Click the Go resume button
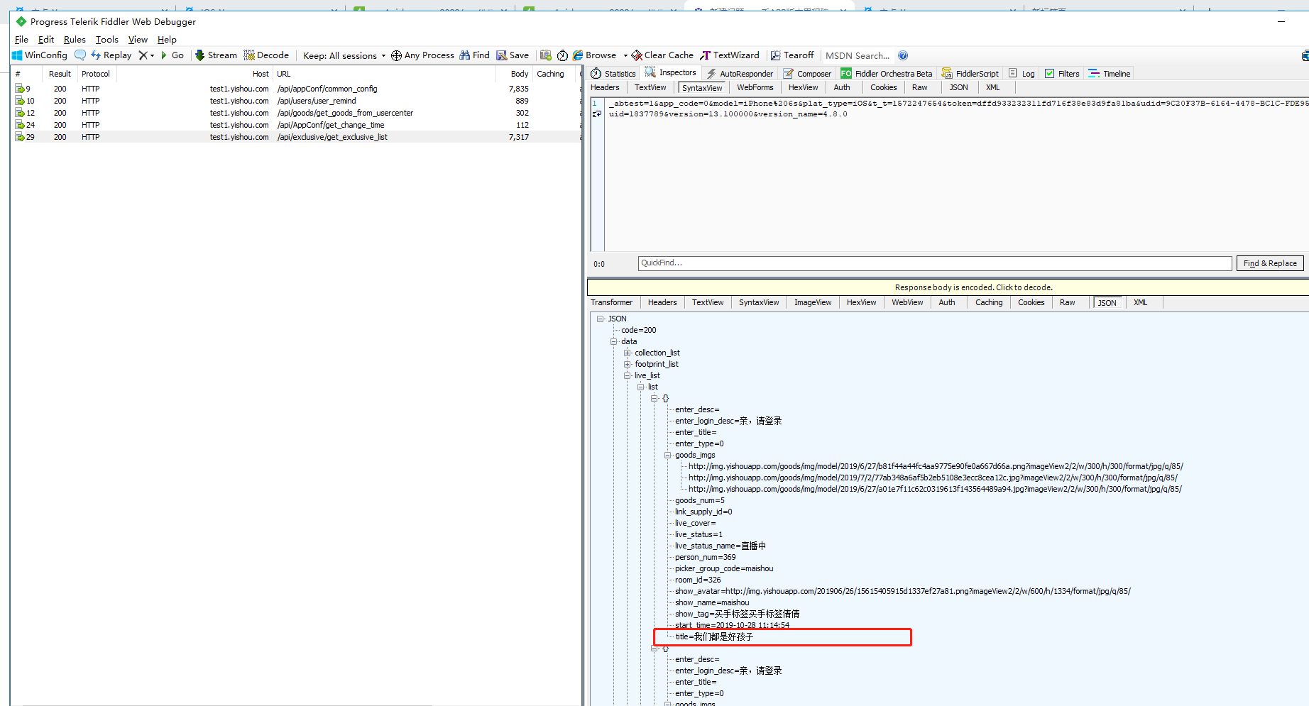The image size is (1309, 706). coord(172,55)
